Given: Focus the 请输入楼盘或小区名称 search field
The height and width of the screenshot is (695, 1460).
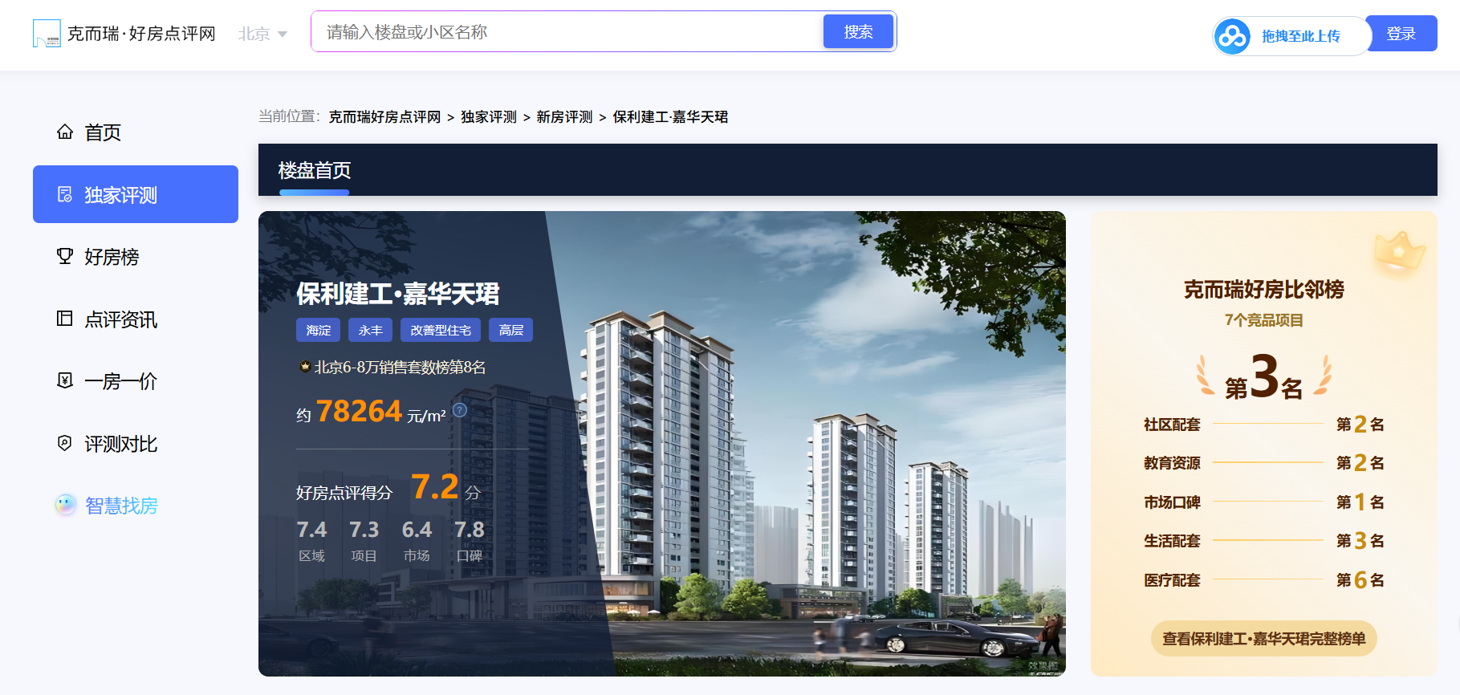Looking at the screenshot, I should tap(568, 32).
